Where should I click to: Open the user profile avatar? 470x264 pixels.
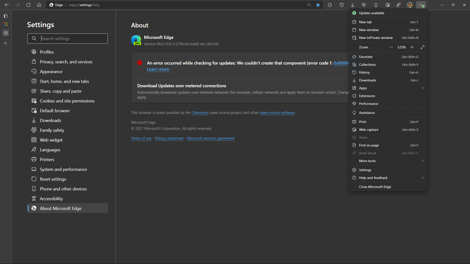pyautogui.click(x=410, y=5)
